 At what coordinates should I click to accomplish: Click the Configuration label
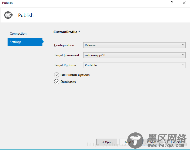tap(64, 45)
